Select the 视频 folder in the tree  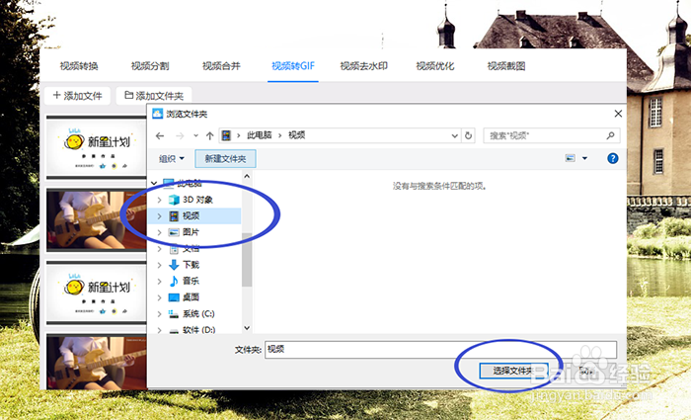pos(192,215)
